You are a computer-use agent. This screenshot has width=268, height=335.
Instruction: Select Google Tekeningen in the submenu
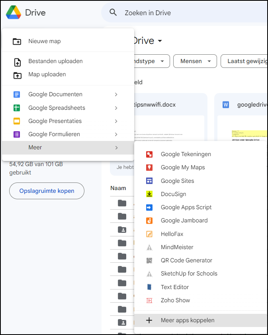coord(201,154)
